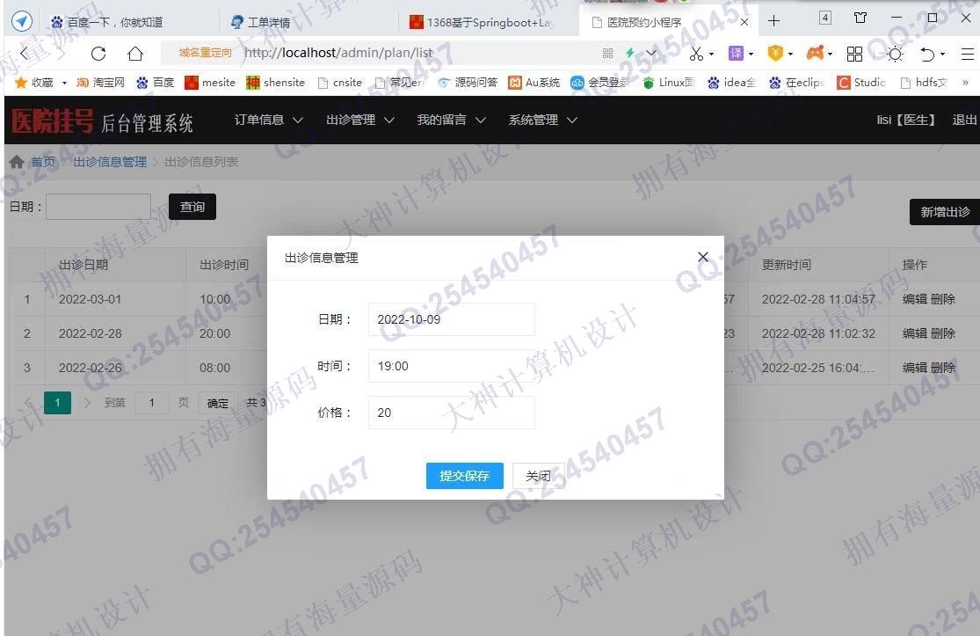Open the 会员登录 bookmark
980x636 pixels.
[x=599, y=82]
